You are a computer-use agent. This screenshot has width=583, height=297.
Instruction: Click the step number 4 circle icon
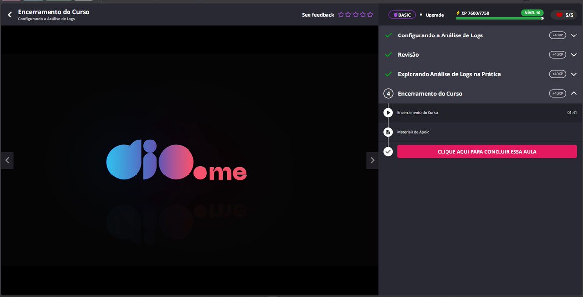(x=388, y=93)
